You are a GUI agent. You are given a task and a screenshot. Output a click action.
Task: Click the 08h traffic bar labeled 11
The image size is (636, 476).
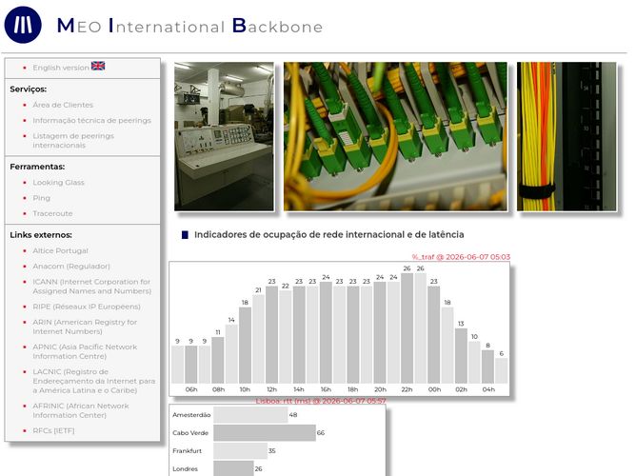[218, 361]
